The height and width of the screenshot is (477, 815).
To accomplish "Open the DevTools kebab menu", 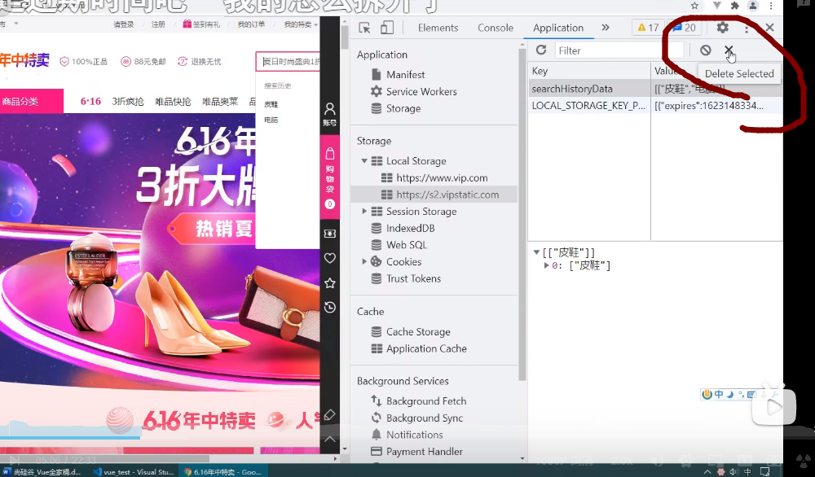I will click(747, 28).
